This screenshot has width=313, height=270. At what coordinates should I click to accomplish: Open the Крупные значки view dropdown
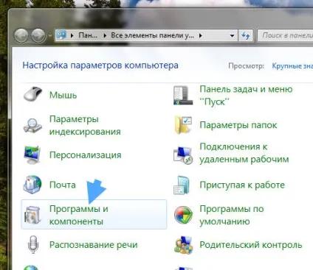[292, 65]
